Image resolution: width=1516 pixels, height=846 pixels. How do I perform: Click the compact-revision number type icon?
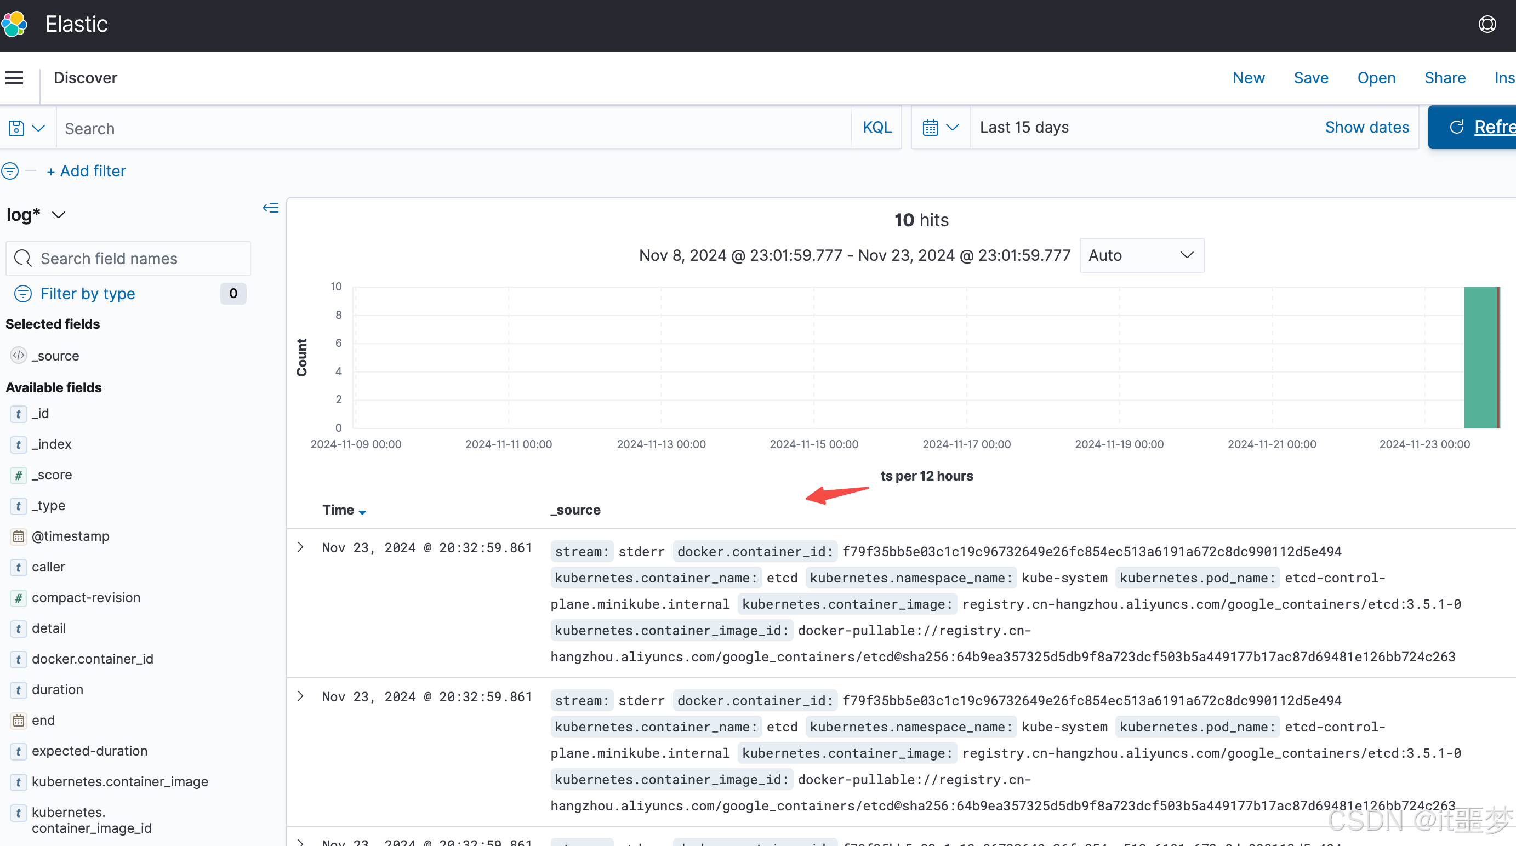(18, 598)
